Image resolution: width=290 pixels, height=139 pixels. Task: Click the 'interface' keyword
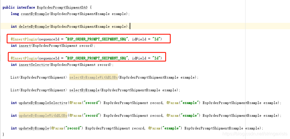pyautogui.click(x=26, y=8)
